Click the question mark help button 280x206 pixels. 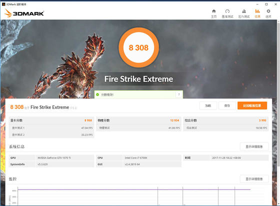tap(179, 94)
